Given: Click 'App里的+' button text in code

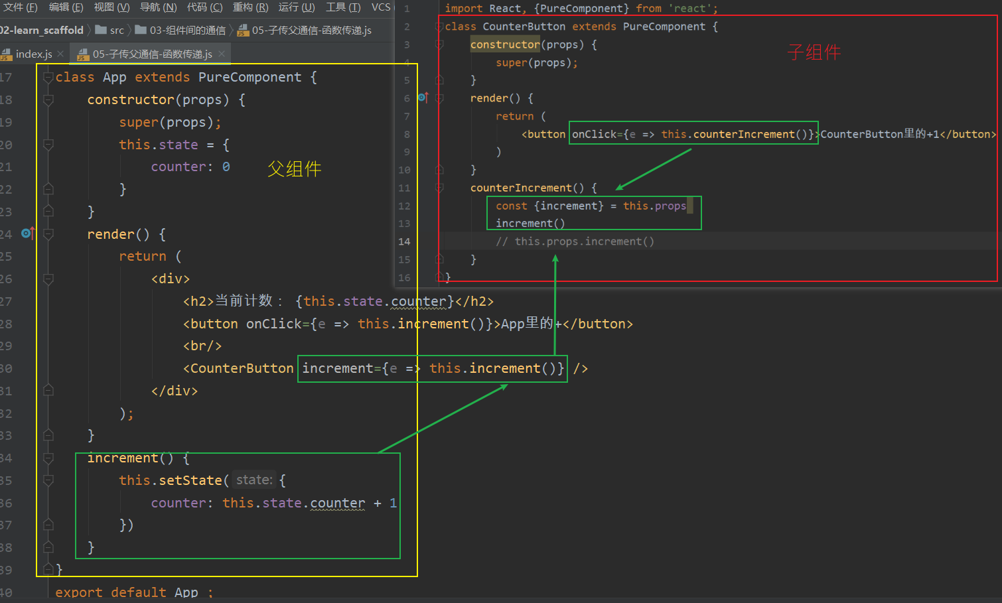Looking at the screenshot, I should click(532, 324).
